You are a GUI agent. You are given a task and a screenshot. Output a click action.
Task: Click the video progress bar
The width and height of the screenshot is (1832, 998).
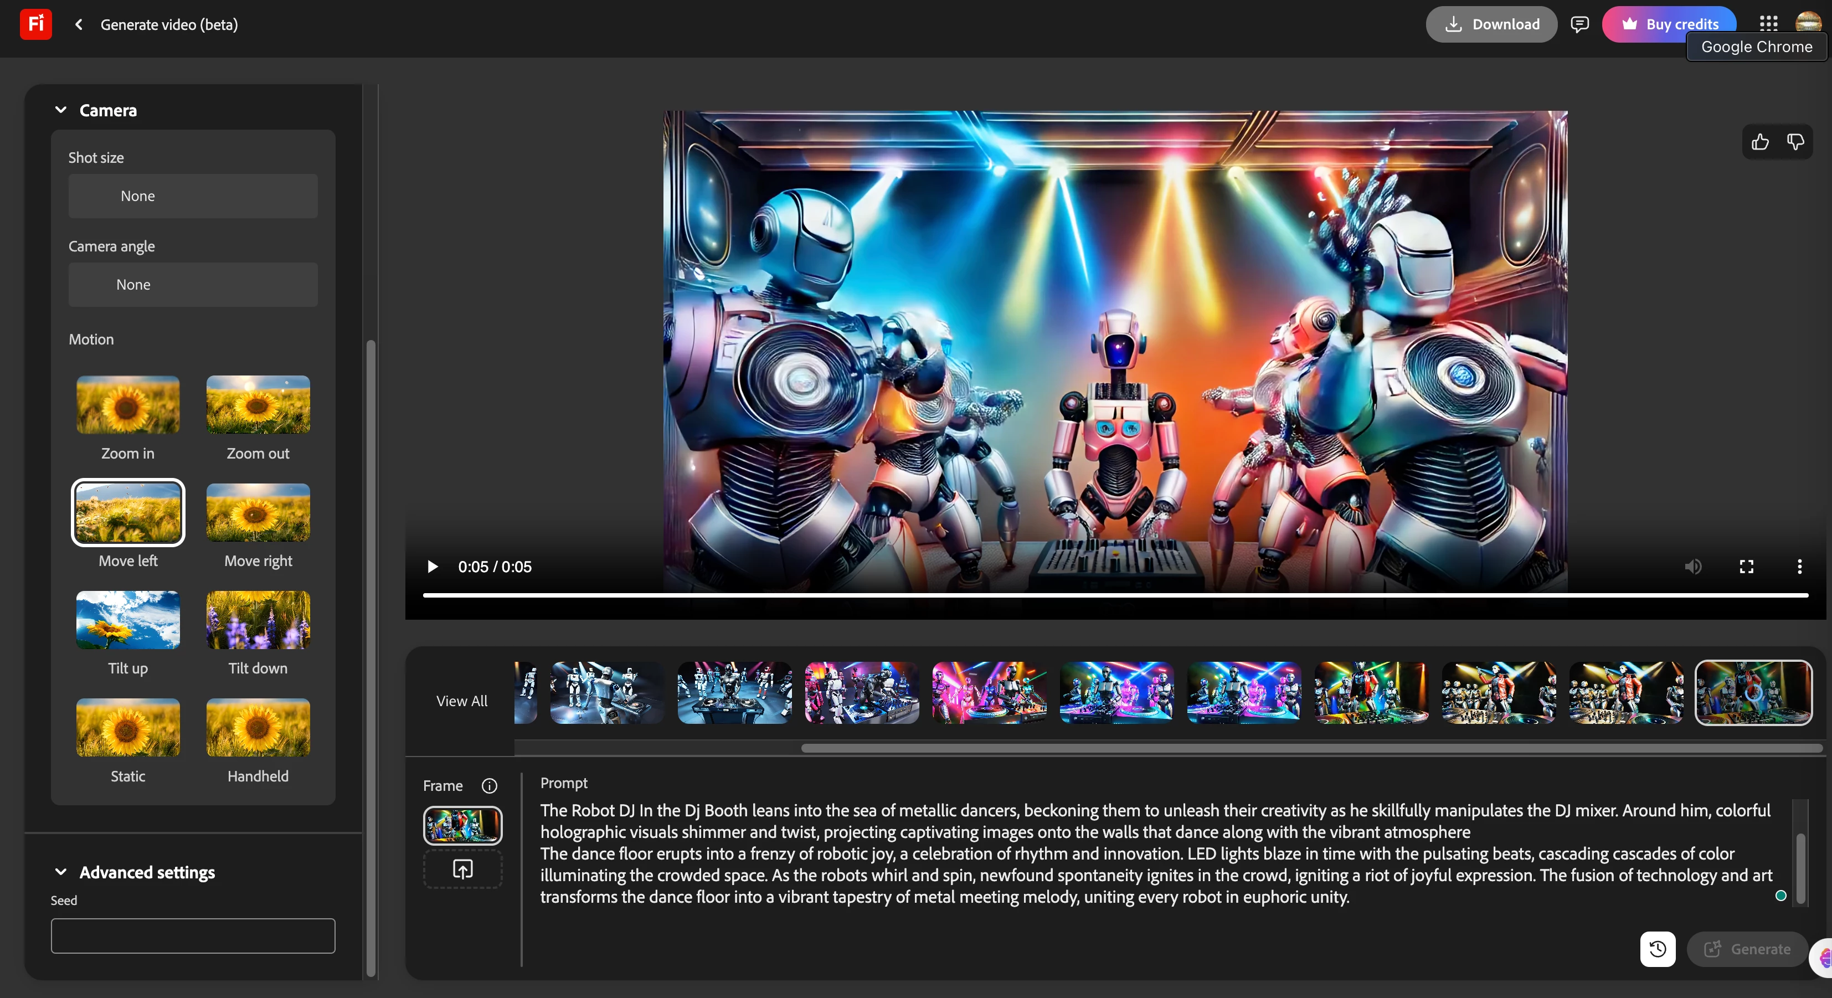click(1115, 595)
